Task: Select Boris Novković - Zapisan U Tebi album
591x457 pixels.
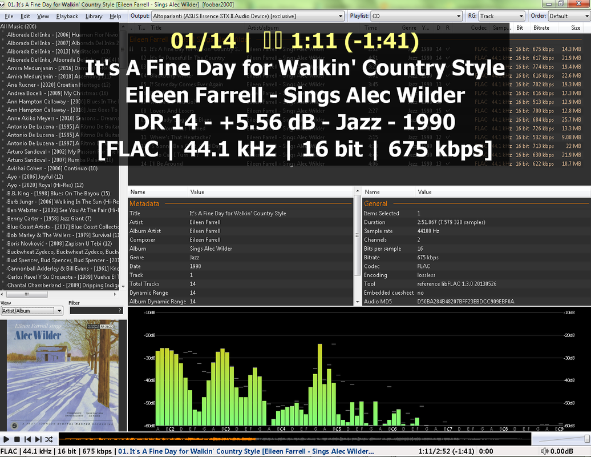Action: click(x=59, y=243)
